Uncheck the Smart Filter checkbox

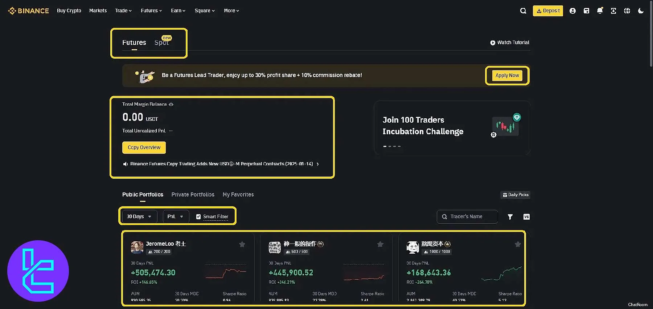click(198, 217)
